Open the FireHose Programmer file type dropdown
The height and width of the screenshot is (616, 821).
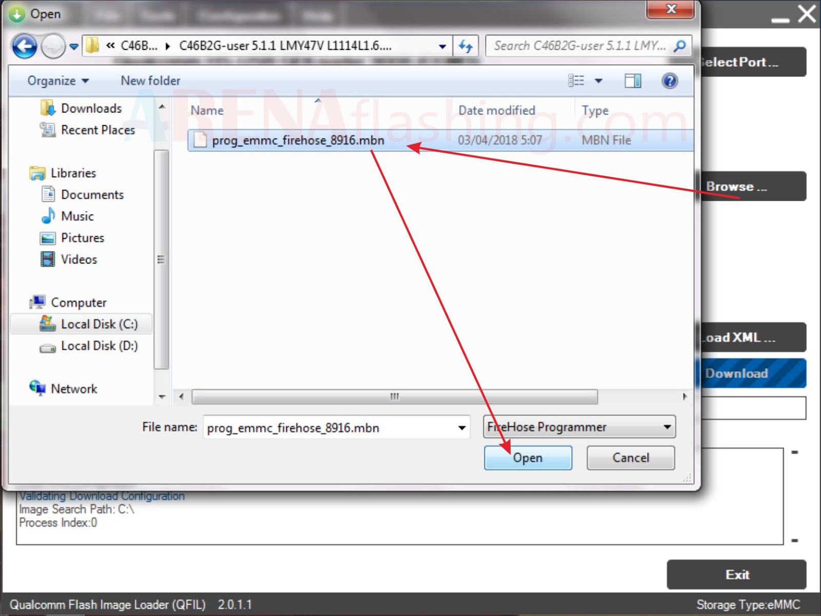pyautogui.click(x=579, y=427)
